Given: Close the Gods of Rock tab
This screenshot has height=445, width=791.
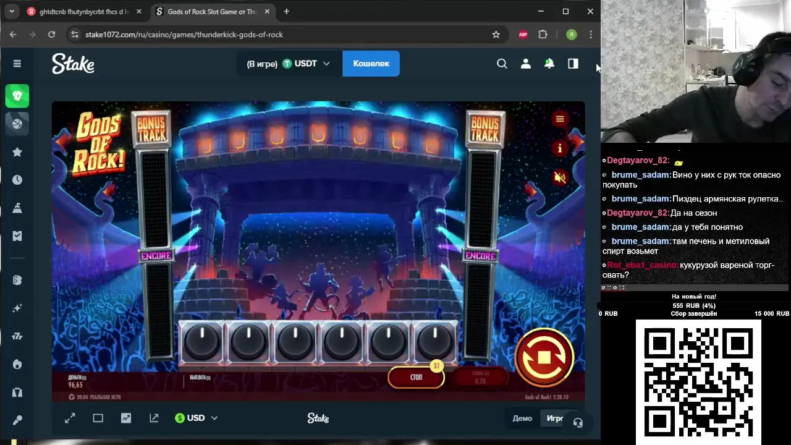Looking at the screenshot, I should click(267, 12).
